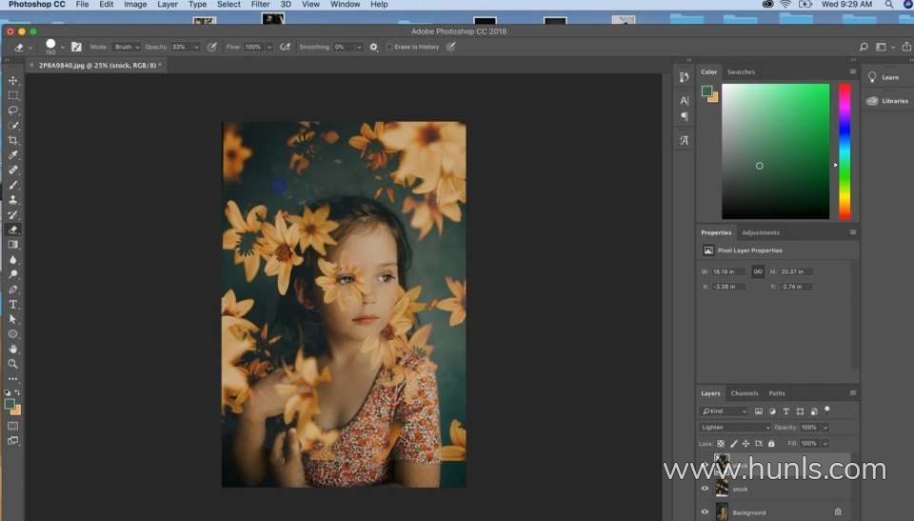The width and height of the screenshot is (914, 521).
Task: Click the filter for type layers icon
Action: 786,411
